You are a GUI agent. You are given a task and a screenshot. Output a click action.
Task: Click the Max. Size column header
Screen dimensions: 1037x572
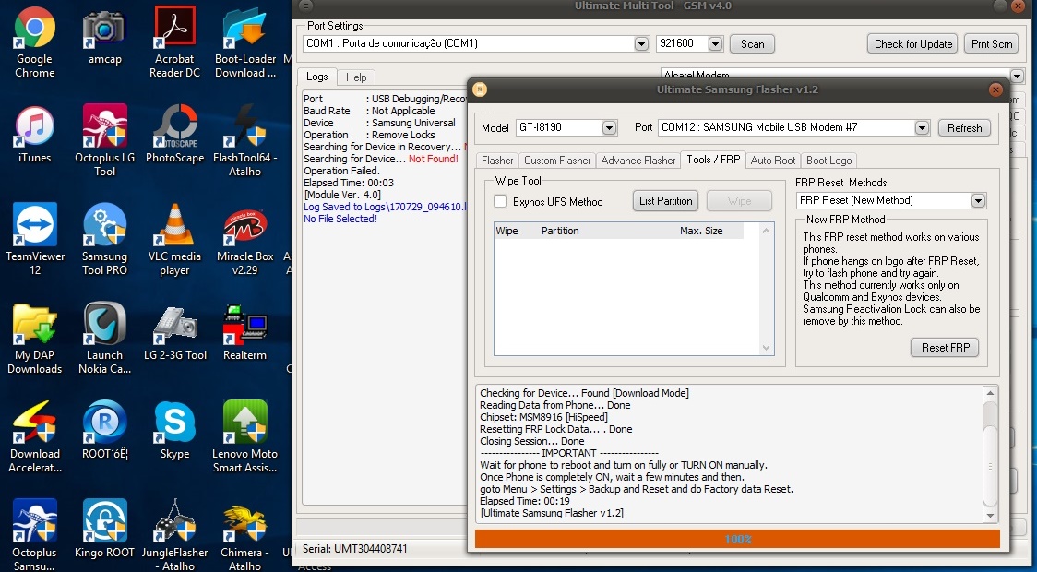point(701,231)
